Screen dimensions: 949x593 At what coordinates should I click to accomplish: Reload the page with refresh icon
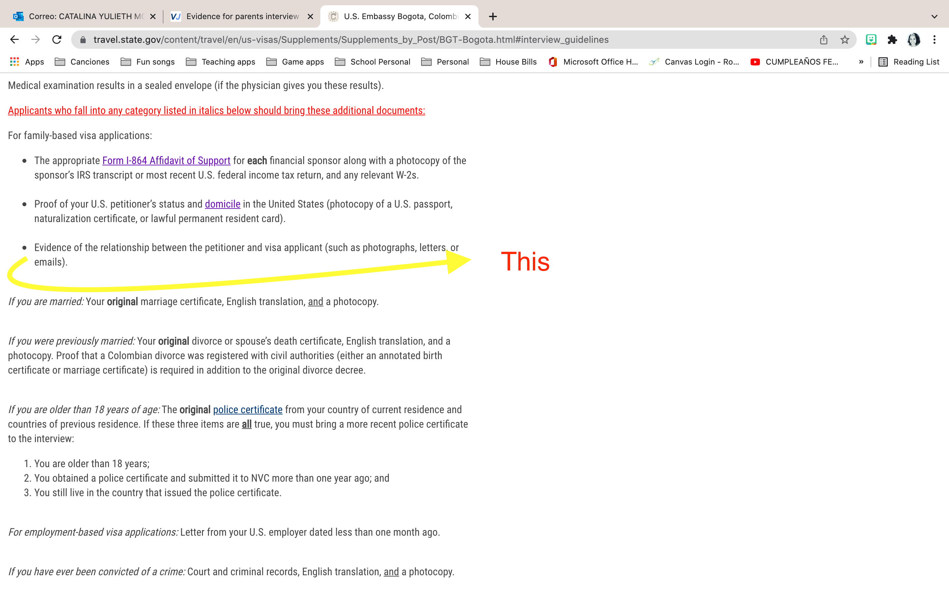click(x=57, y=40)
